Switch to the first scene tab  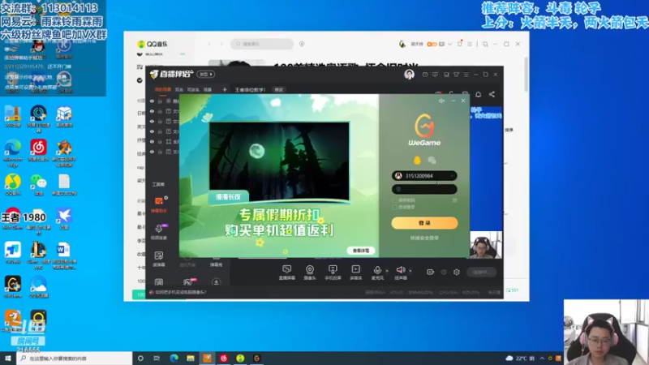pyautogui.click(x=163, y=89)
